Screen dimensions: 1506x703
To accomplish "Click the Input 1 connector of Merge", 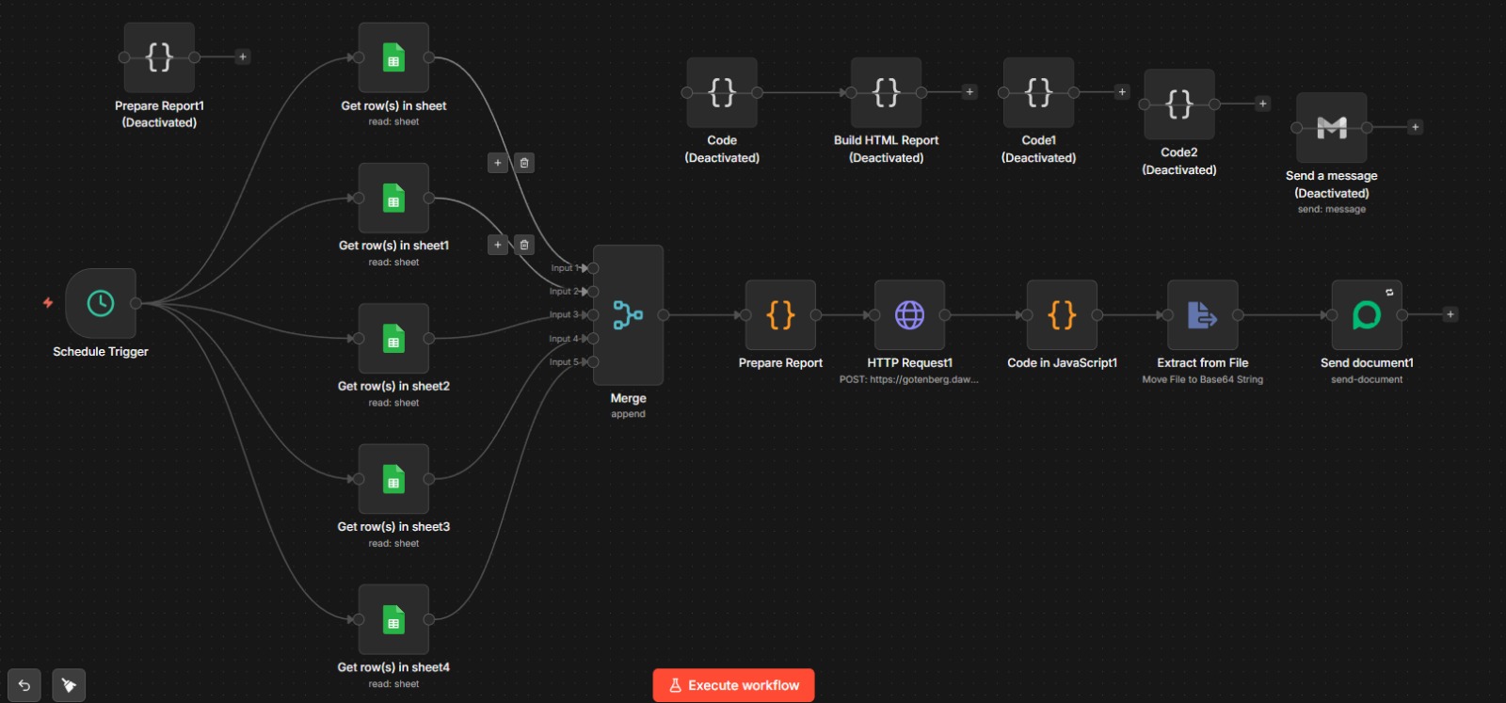I will [593, 268].
